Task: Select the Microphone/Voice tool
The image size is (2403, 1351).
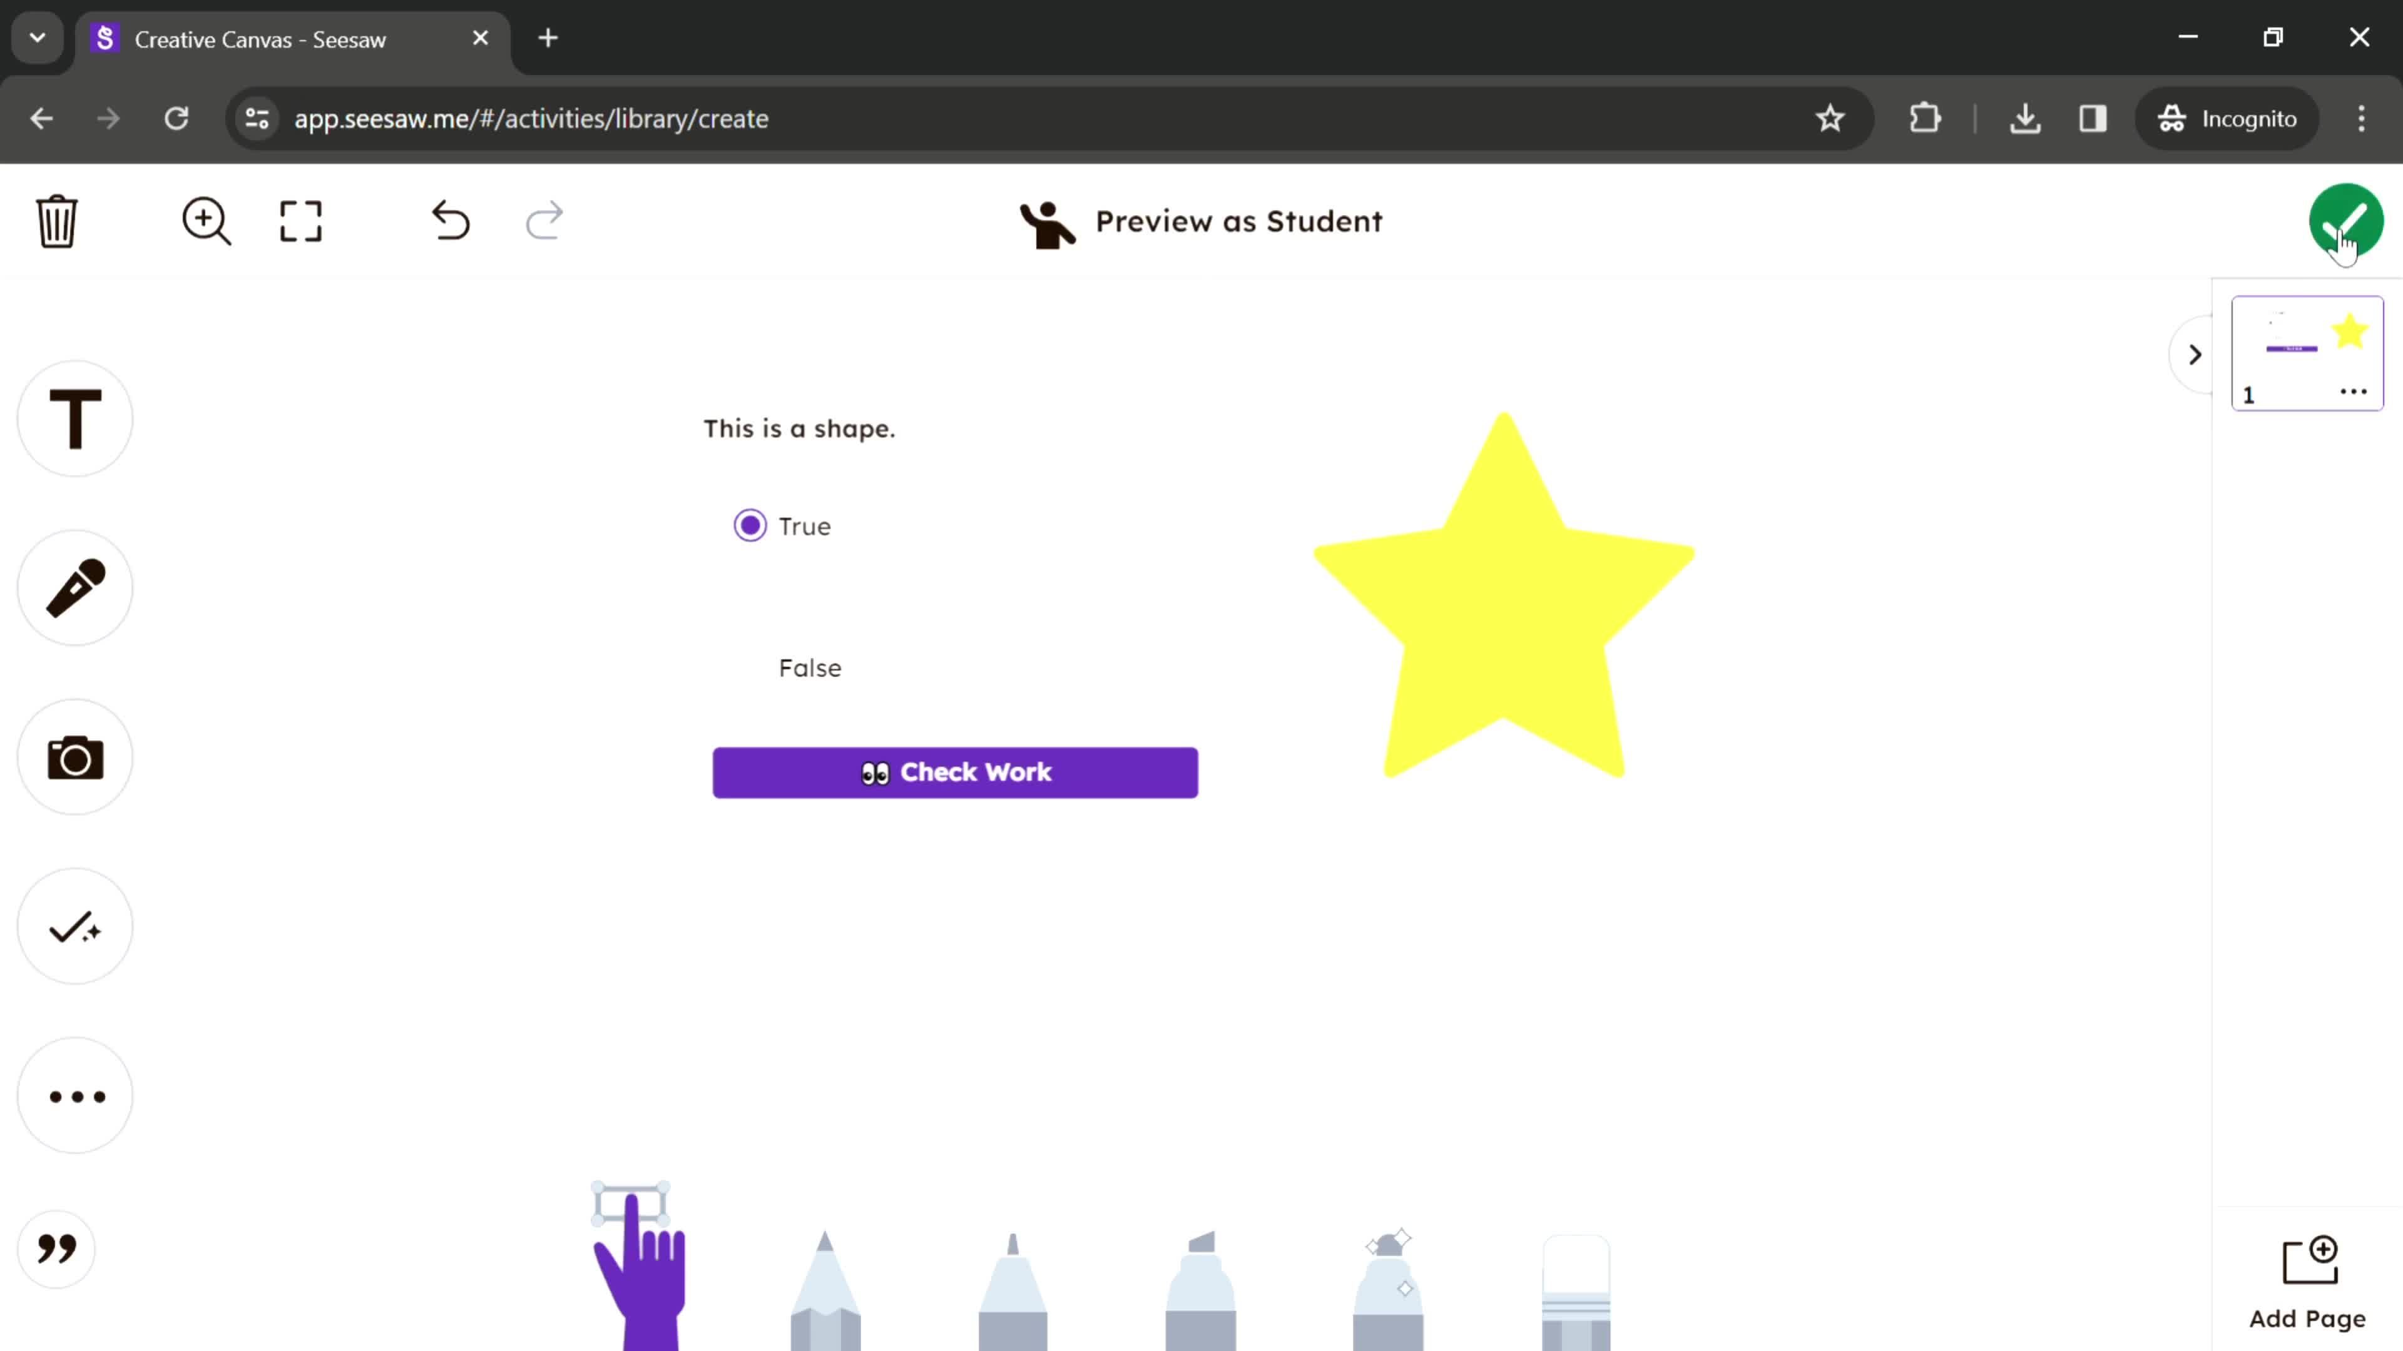Action: [74, 587]
